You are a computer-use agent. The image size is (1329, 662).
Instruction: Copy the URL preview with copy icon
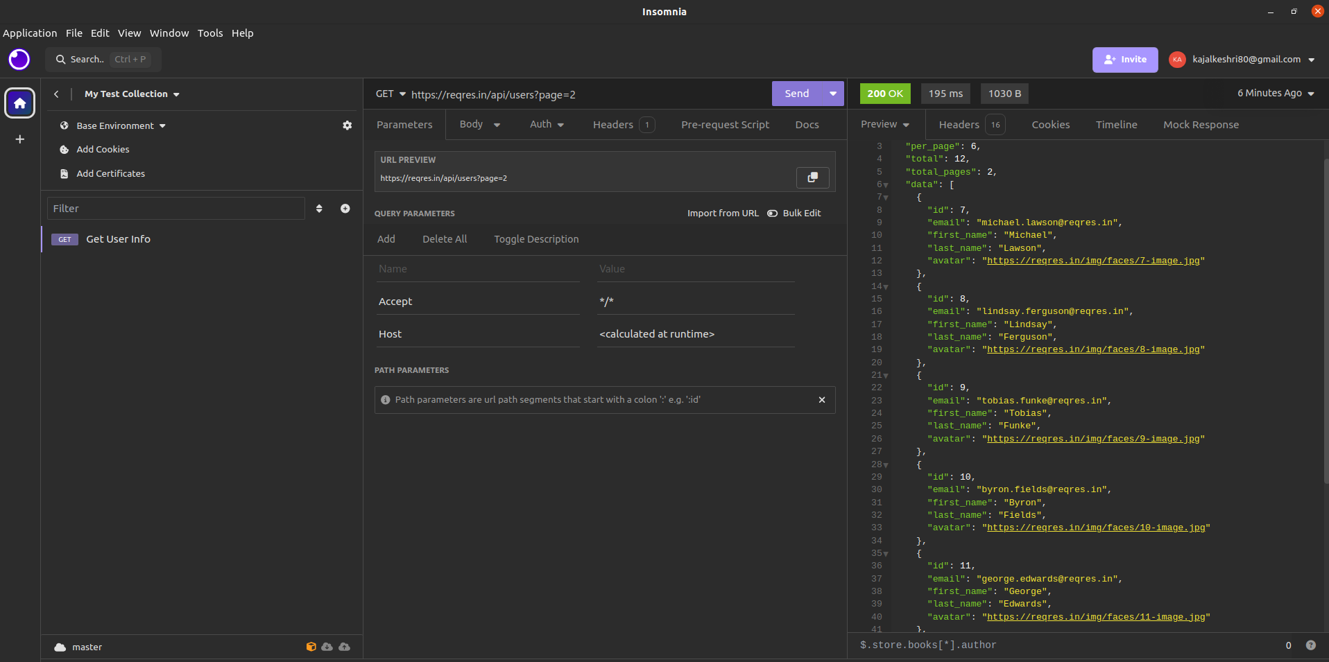(x=812, y=177)
